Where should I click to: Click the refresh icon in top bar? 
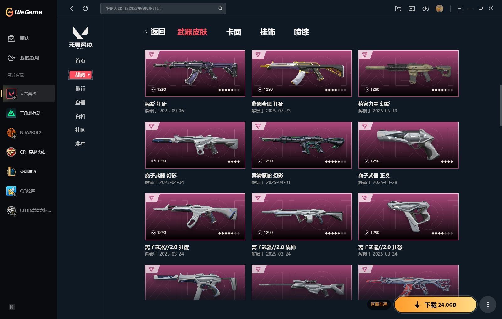(x=85, y=8)
